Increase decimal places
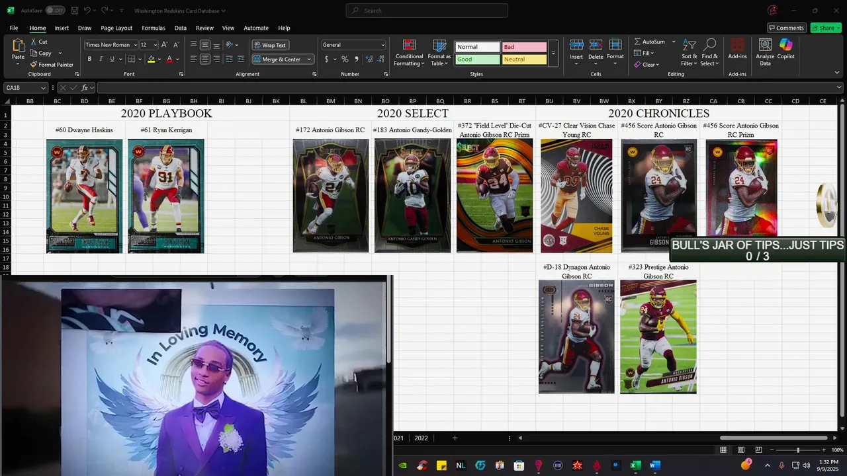The image size is (847, 476). point(369,59)
